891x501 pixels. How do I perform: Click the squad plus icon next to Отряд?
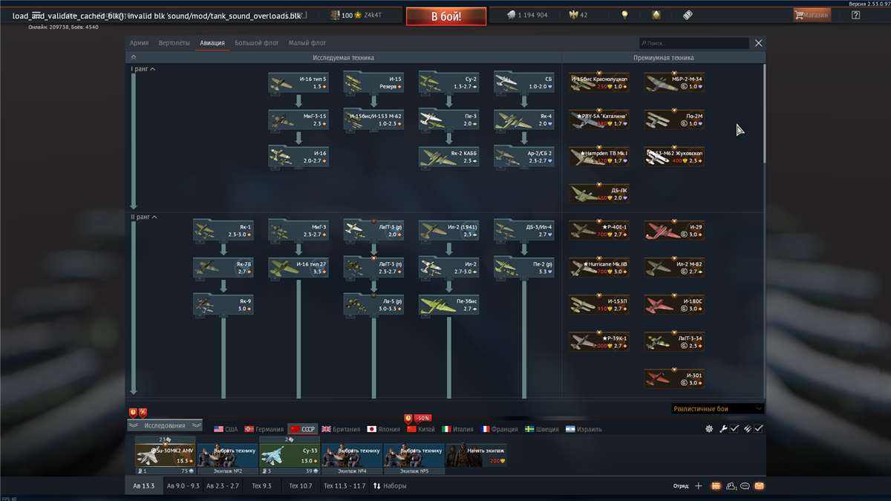(x=698, y=485)
